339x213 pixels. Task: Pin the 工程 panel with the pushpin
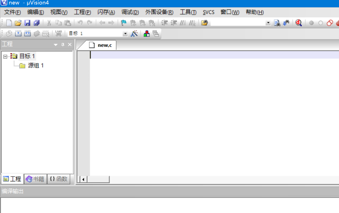pyautogui.click(x=63, y=45)
